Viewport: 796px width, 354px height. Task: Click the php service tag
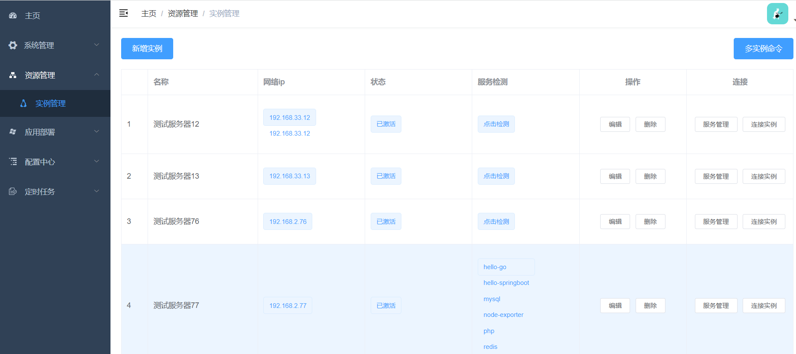point(489,331)
